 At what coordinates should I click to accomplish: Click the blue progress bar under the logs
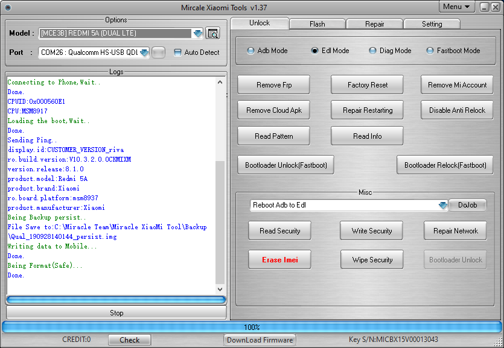click(116, 300)
